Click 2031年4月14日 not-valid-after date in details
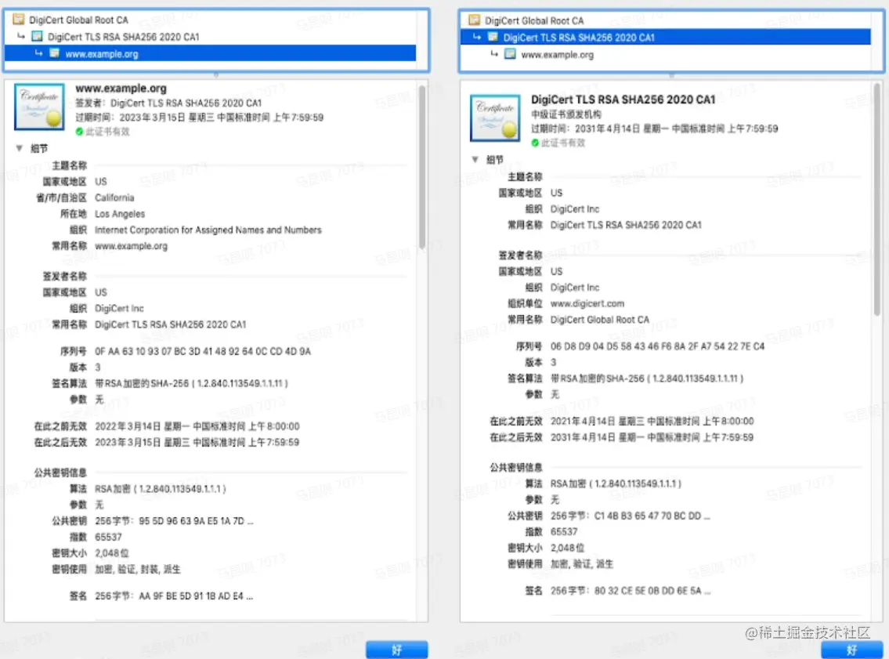889x659 pixels. [x=652, y=438]
